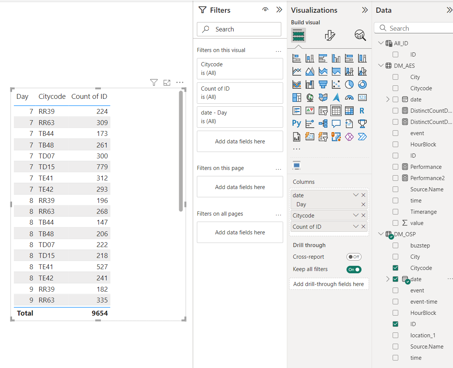
Task: Select the key influencers visual
Action: (310, 124)
